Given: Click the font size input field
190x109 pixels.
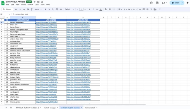Looking at the screenshot, I should [x=81, y=9].
